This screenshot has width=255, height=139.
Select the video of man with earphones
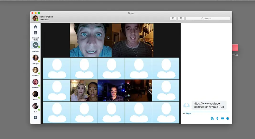click(133, 40)
